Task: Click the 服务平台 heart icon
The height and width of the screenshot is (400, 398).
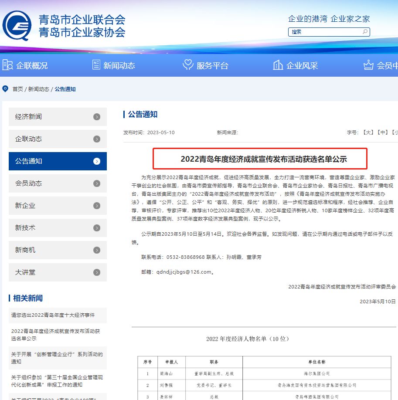Action: (x=188, y=65)
